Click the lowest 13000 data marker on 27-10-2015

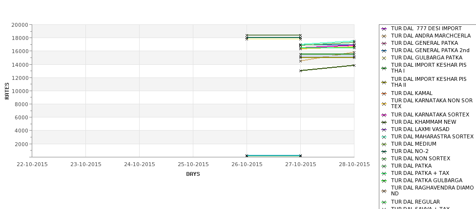pos(301,71)
